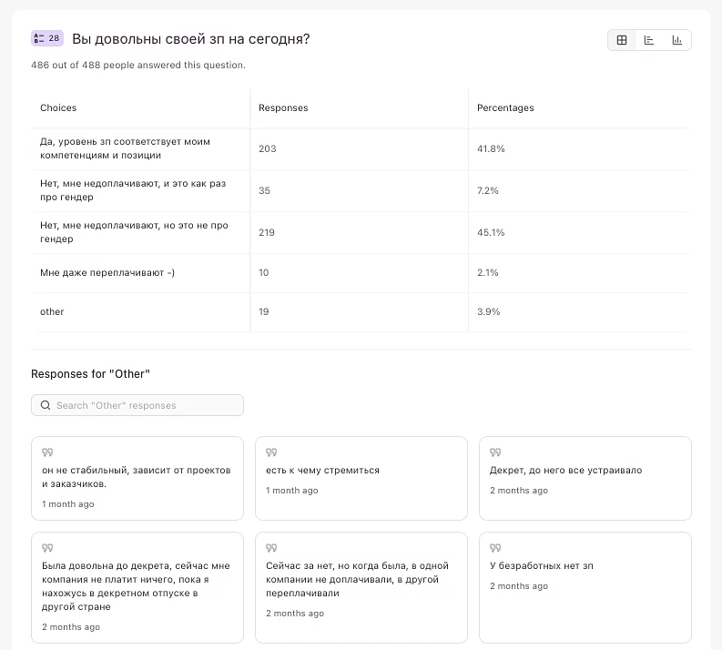
Task: Click quote icon on 'У безработных нет зп' card
Action: pos(495,548)
